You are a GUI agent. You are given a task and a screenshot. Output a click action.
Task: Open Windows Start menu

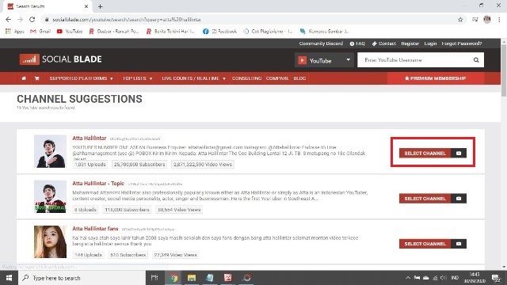pos(9,278)
